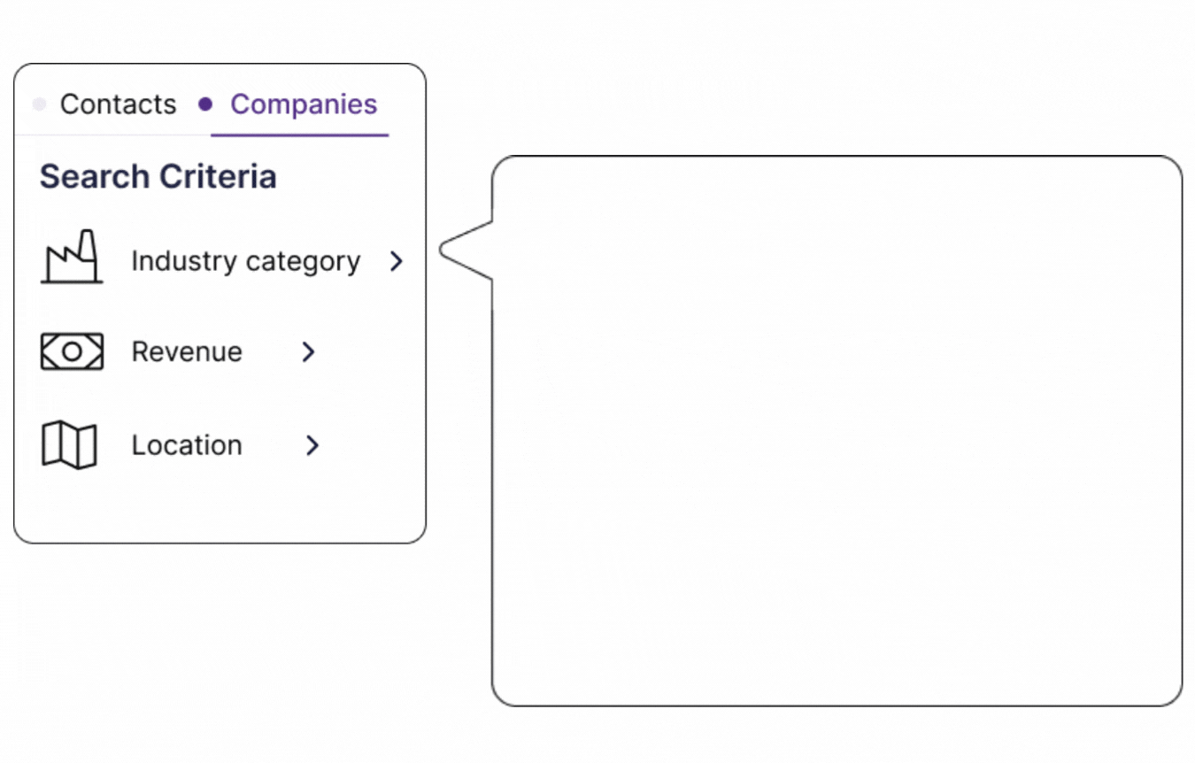Screen dimensions: 1195x763
Task: Expand the Industry category chevron
Action: click(397, 261)
